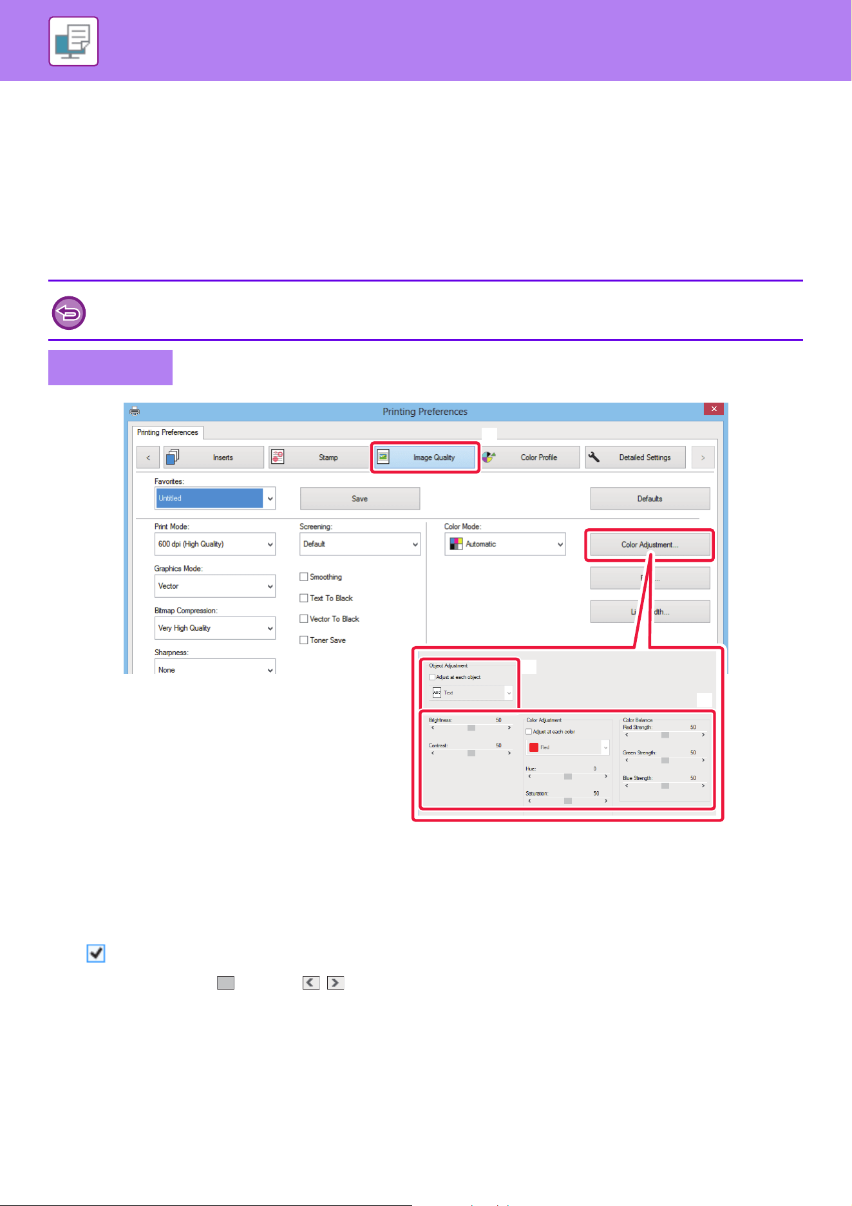
Task: Click the right arrow of the Green Strength slider
Action: coord(703,760)
